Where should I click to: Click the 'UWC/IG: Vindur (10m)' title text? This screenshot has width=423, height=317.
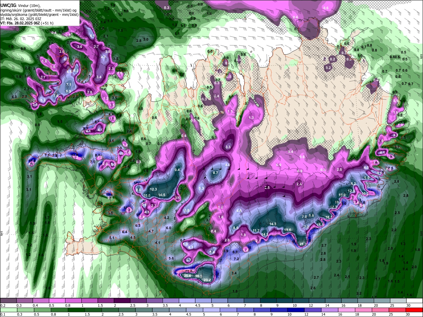[x=20, y=6]
